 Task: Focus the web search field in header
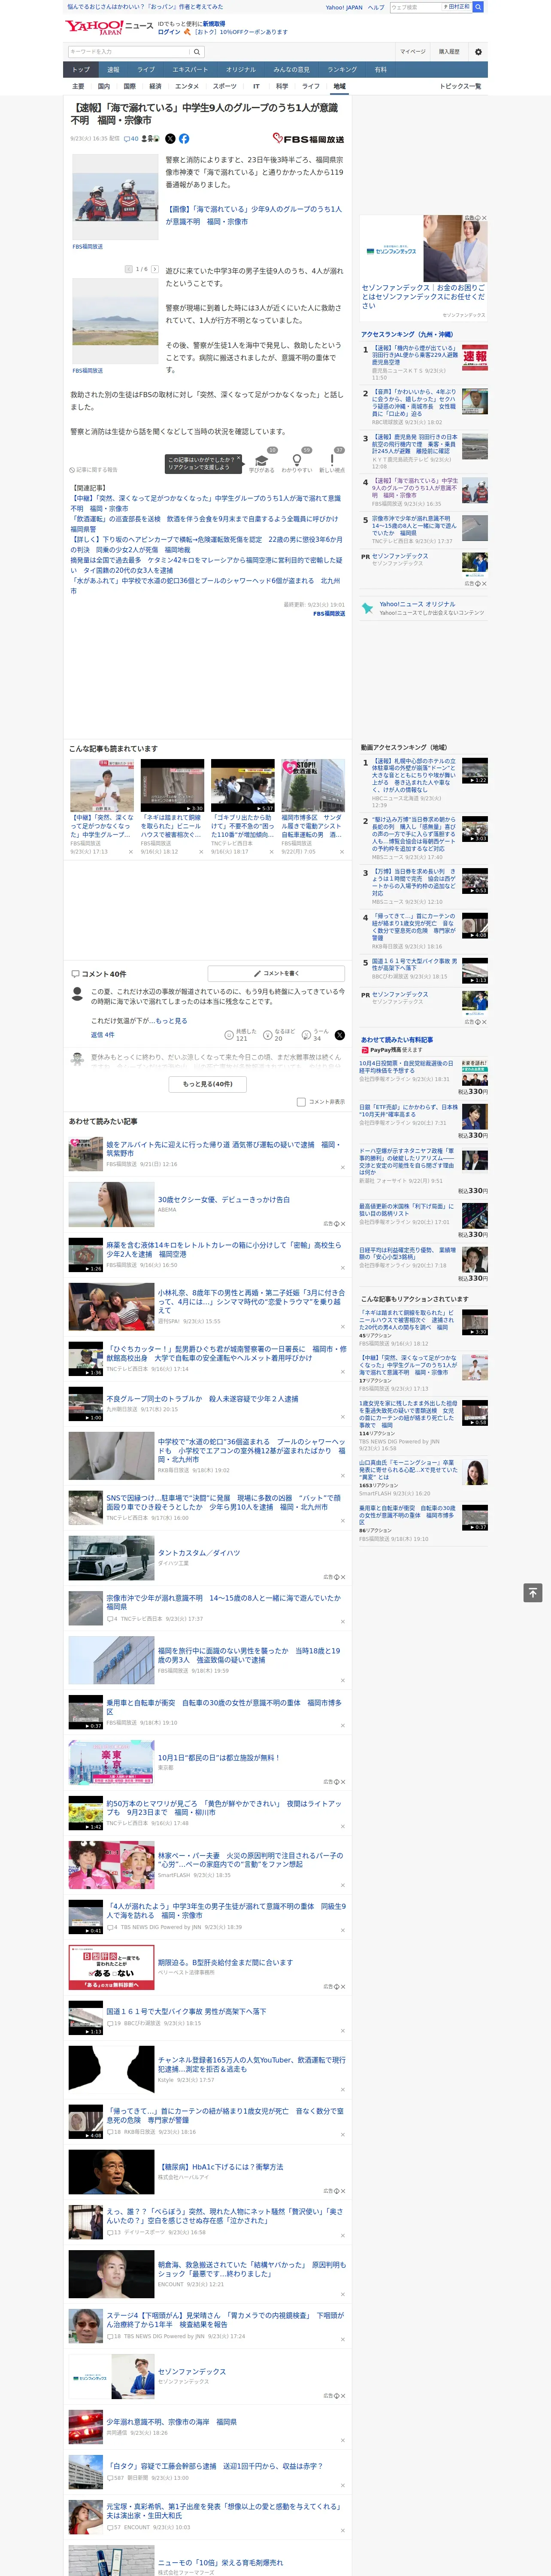point(415,7)
